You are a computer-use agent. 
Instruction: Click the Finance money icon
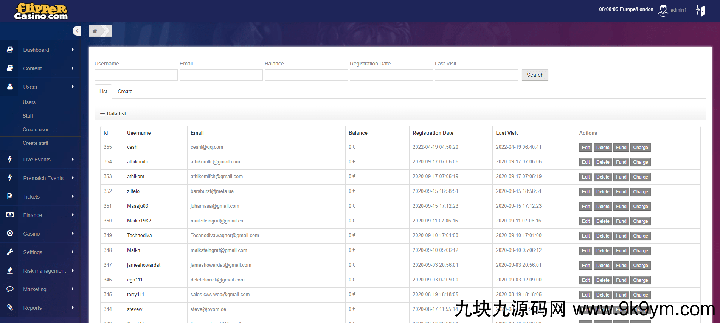[10, 215]
